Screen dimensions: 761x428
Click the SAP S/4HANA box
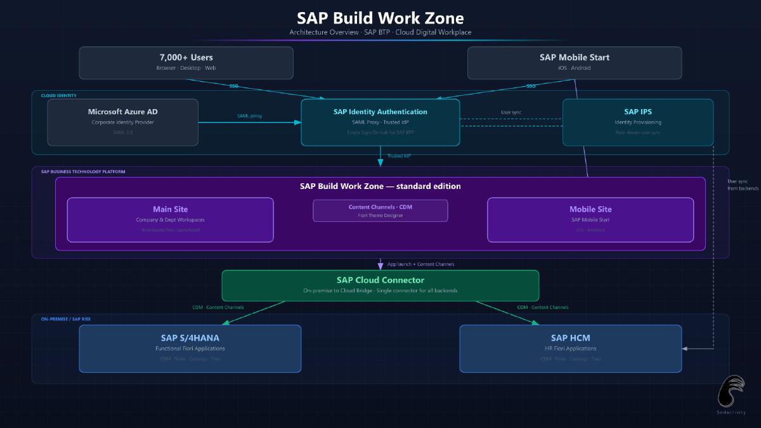190,348
